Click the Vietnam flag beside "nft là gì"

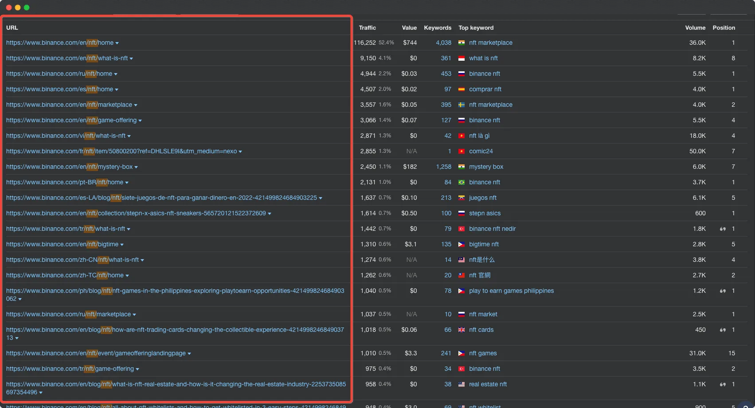(x=462, y=136)
